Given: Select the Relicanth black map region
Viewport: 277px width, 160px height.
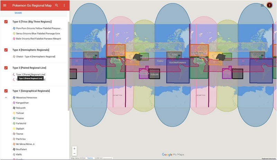Looking at the screenshot, I should [x=154, y=74].
